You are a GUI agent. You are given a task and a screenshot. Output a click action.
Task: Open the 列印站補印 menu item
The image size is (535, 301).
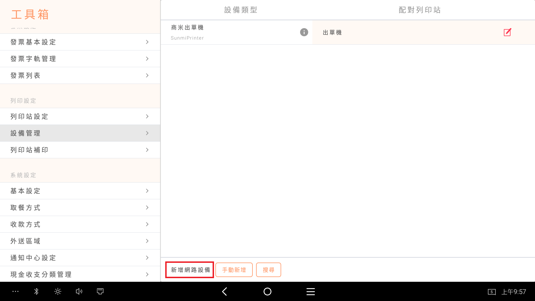pos(80,150)
